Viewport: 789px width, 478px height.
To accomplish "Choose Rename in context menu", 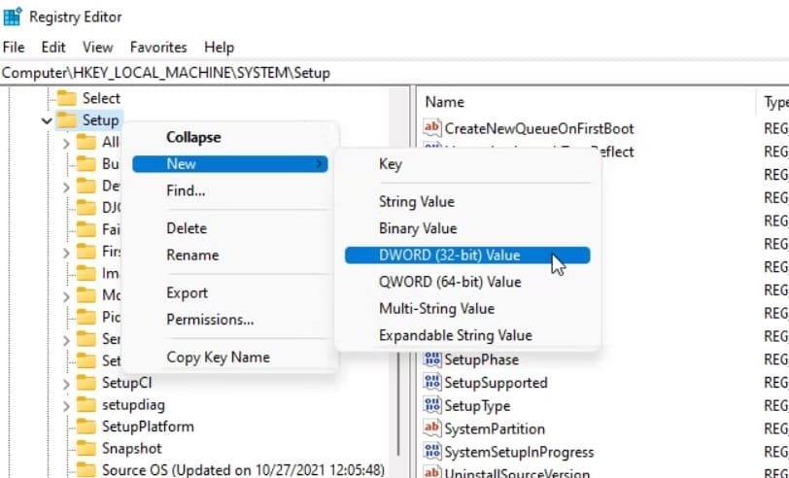I will pyautogui.click(x=192, y=256).
